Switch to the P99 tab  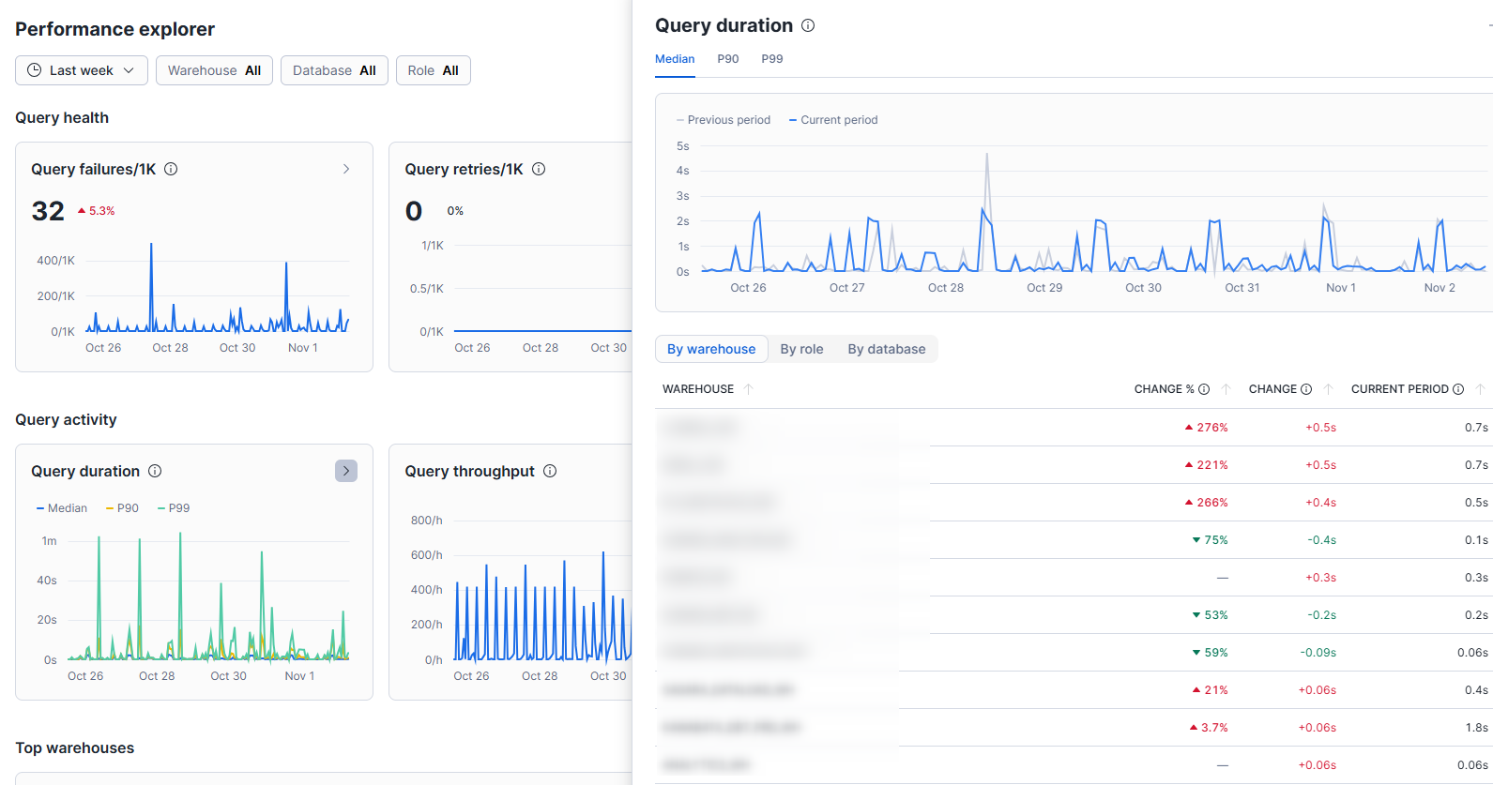(771, 59)
